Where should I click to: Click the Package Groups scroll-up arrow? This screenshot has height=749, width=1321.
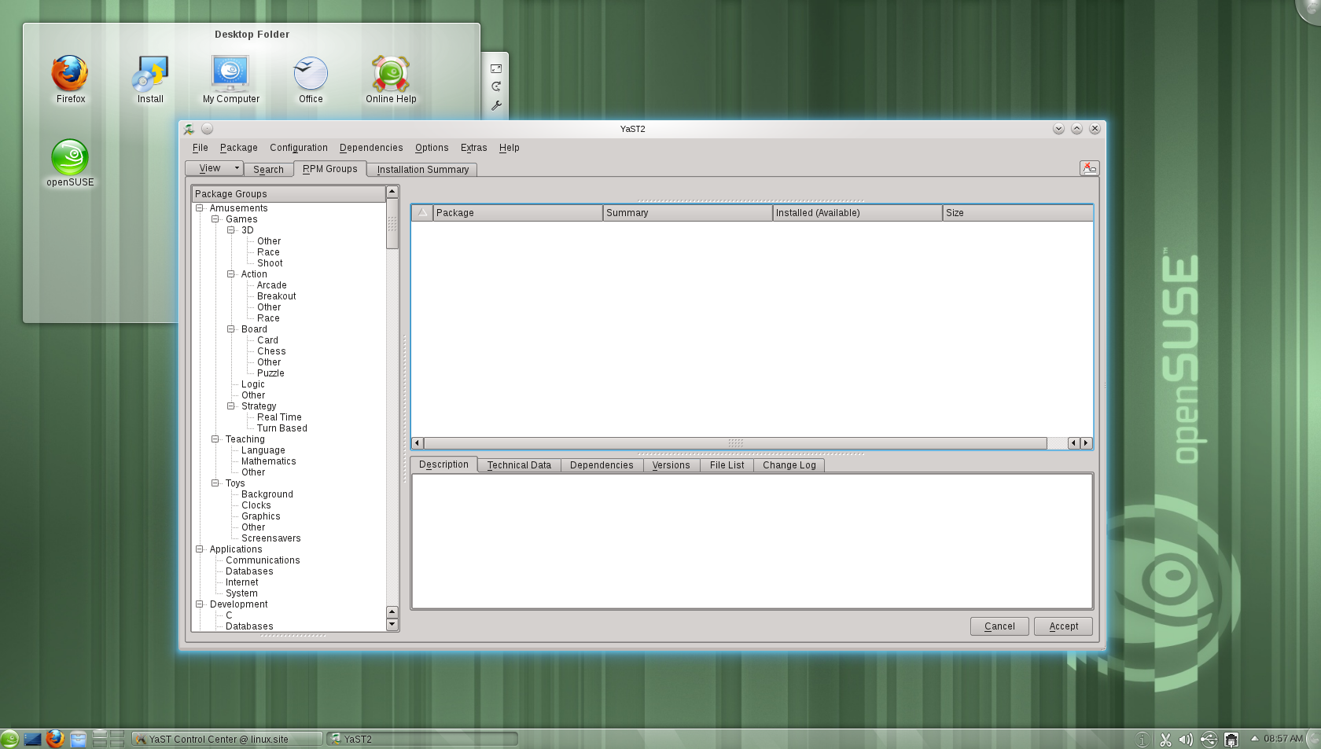pyautogui.click(x=392, y=192)
